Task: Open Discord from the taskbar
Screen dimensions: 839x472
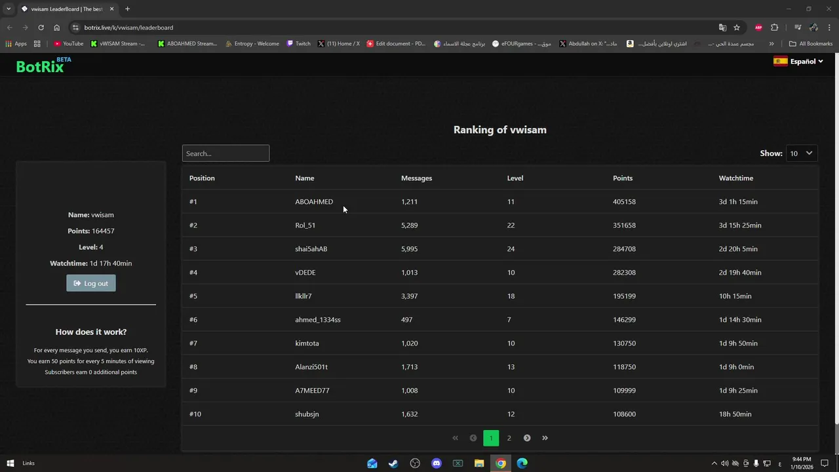Action: 437,463
